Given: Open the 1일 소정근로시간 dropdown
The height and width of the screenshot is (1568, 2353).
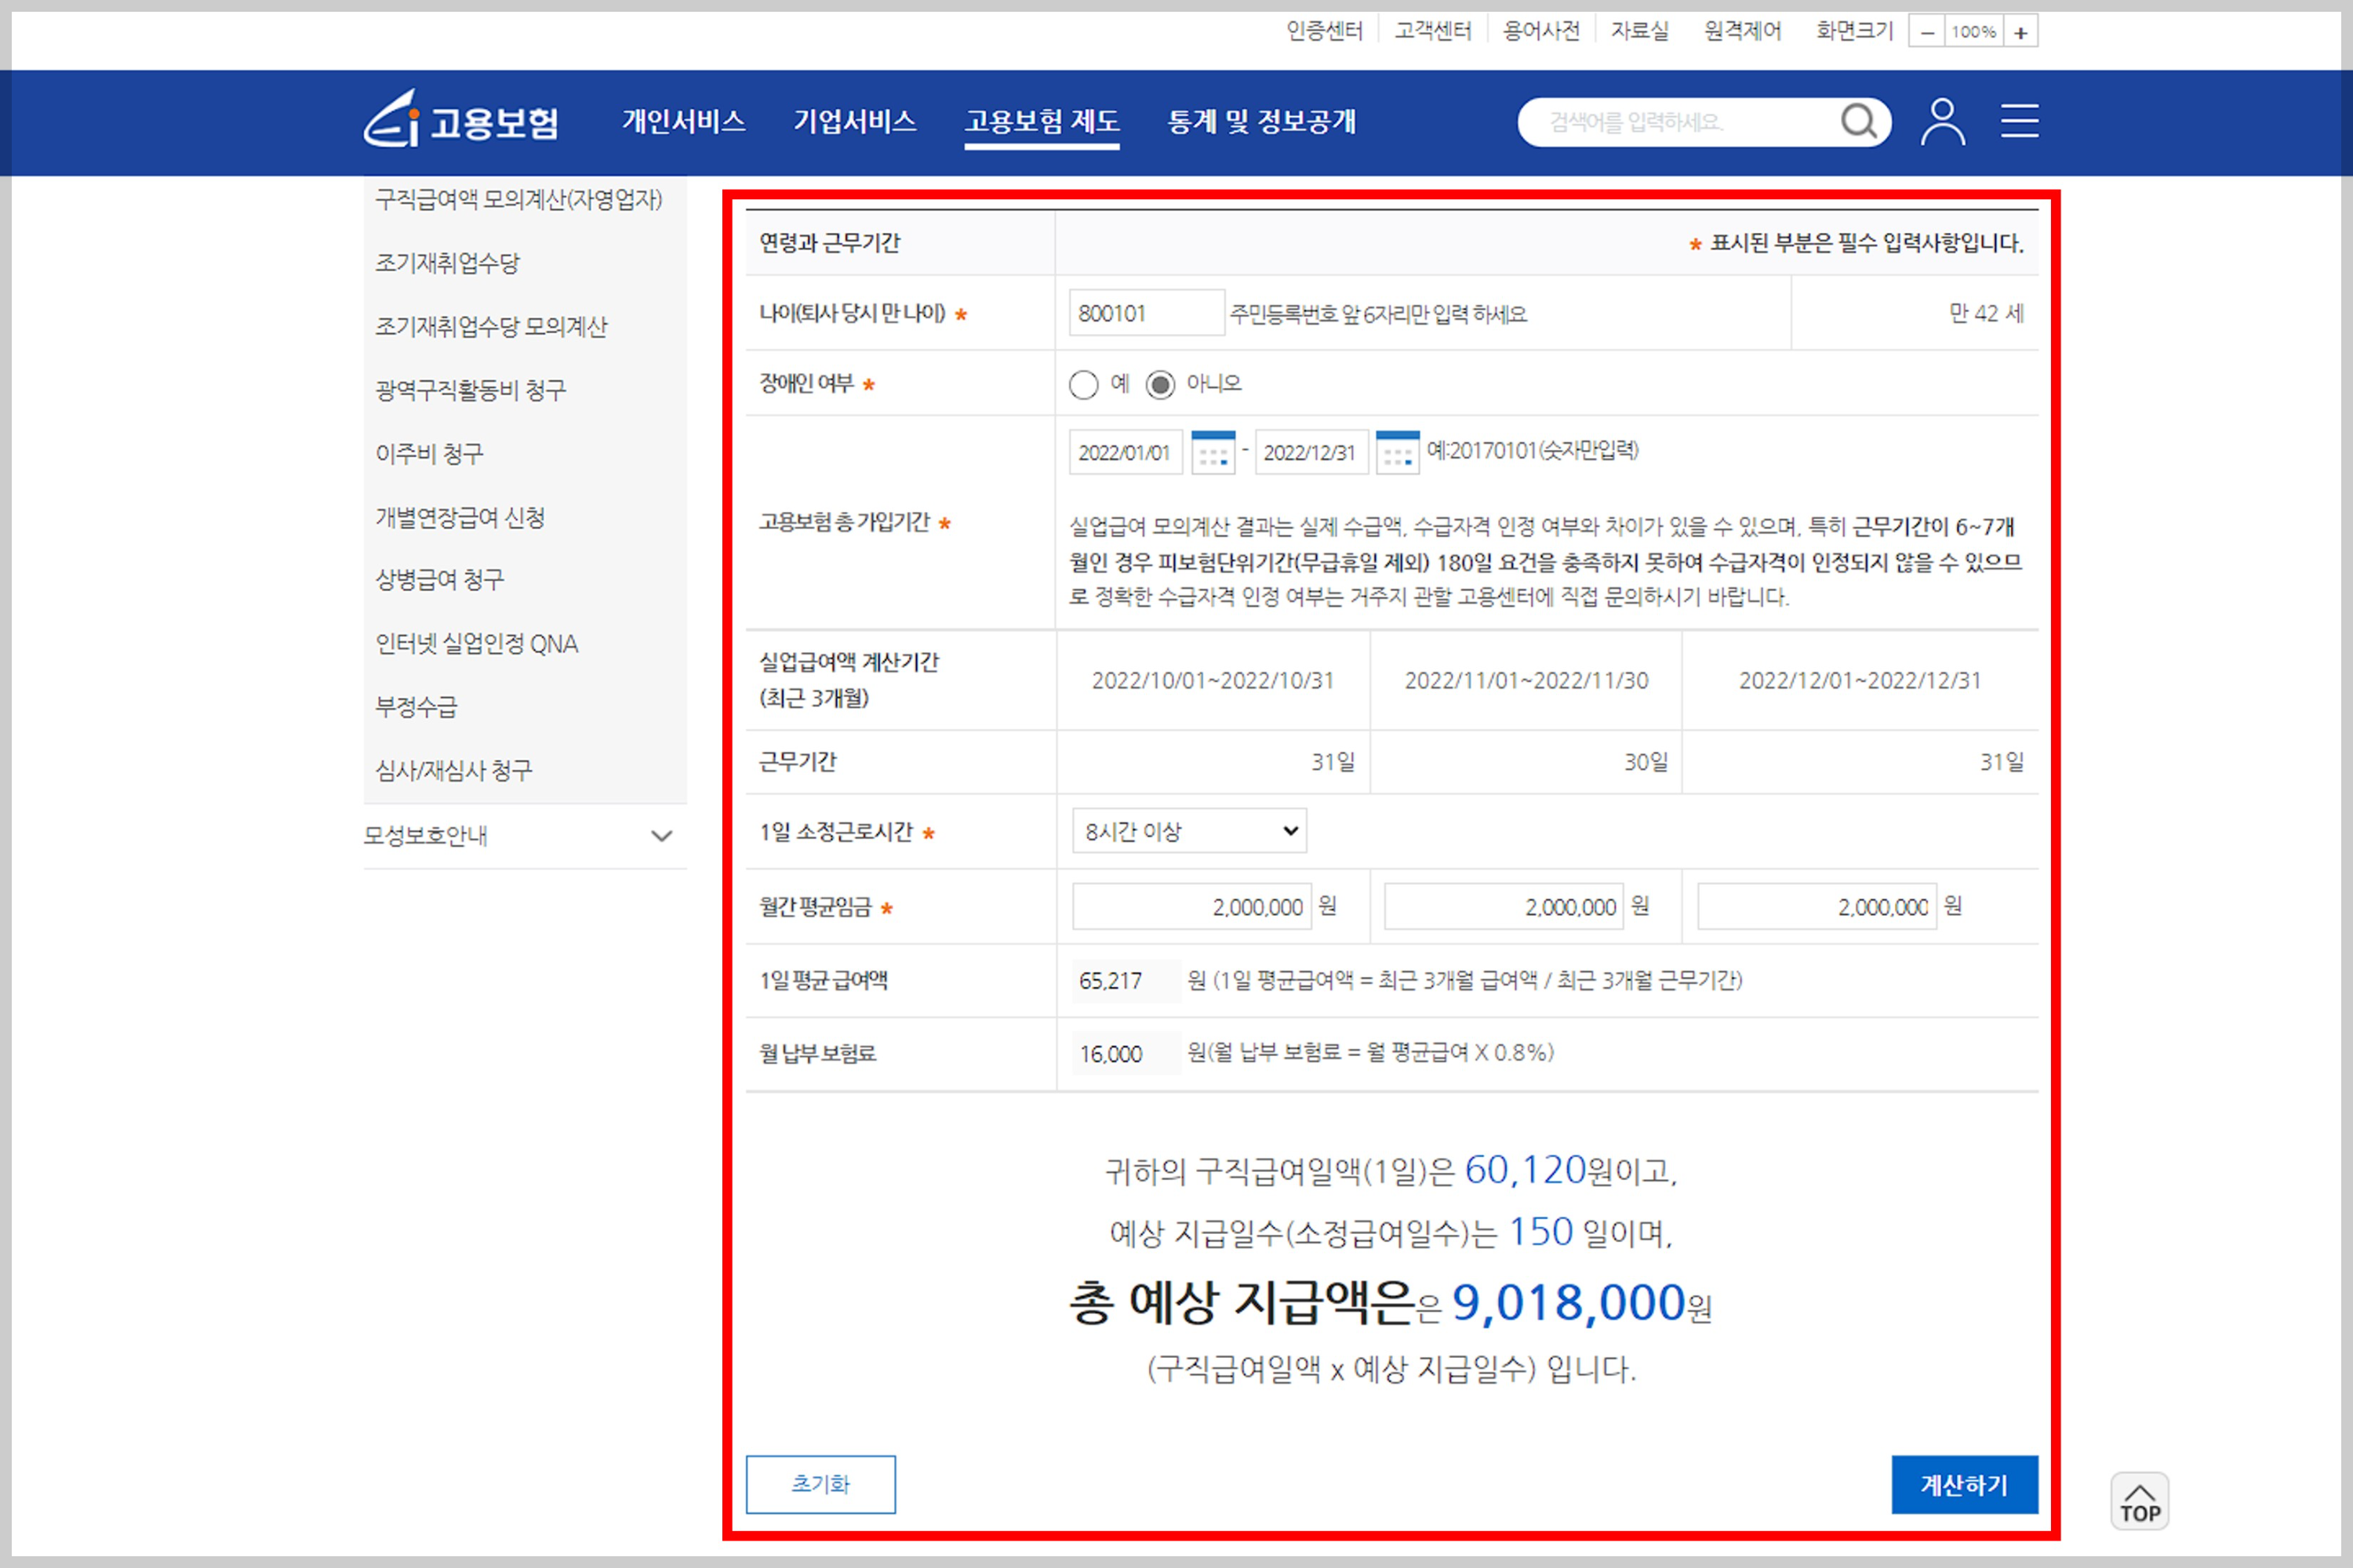Looking at the screenshot, I should [x=1188, y=831].
